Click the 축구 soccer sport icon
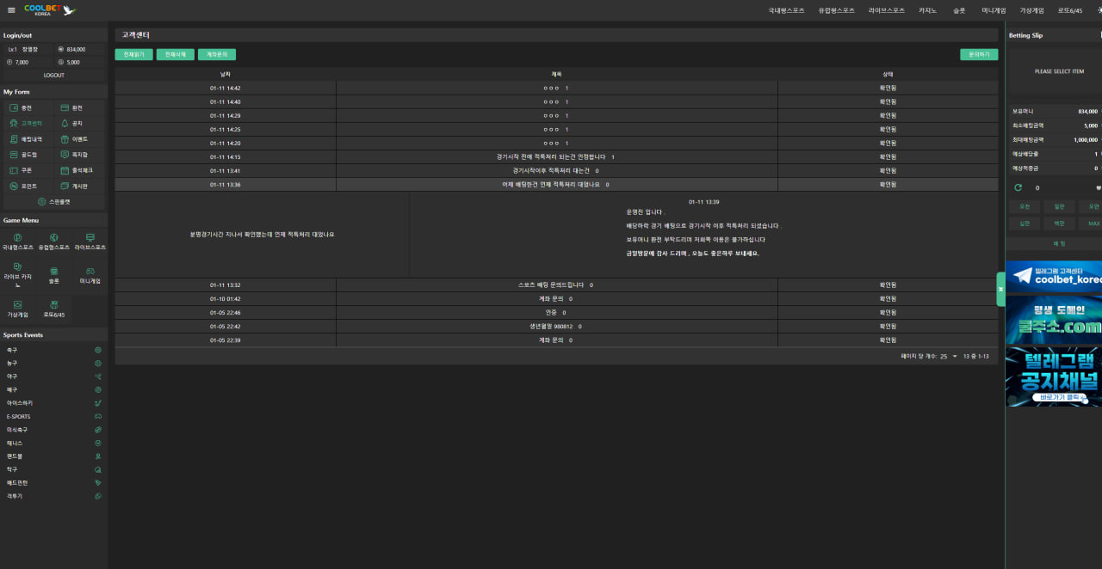 tap(97, 351)
